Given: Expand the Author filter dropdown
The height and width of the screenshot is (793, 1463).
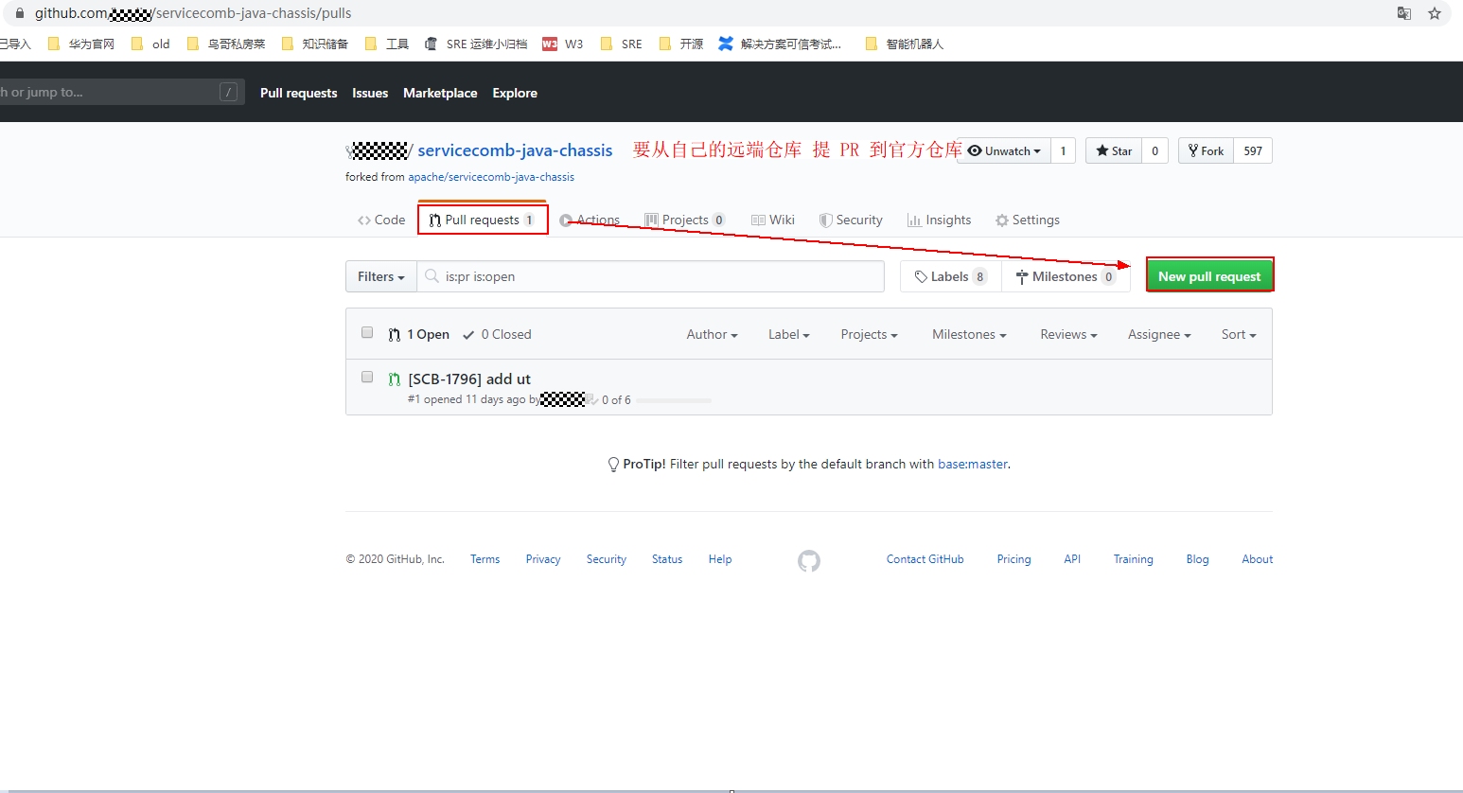Looking at the screenshot, I should point(712,334).
